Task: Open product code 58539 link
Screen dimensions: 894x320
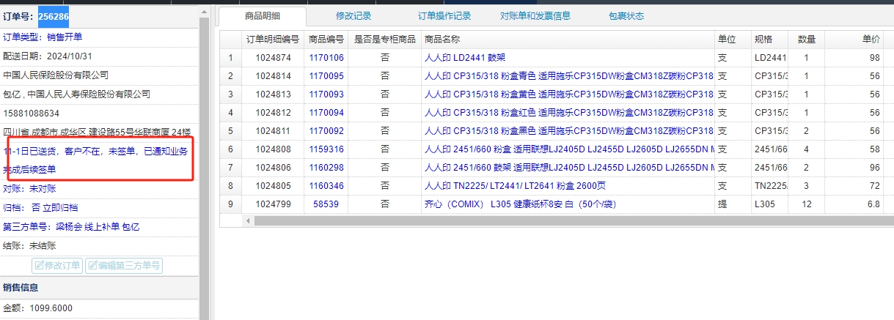Action: click(x=326, y=204)
